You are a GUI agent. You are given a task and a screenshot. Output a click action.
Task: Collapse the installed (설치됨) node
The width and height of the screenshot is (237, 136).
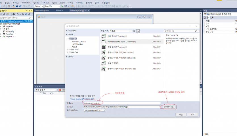[x=67, y=34]
